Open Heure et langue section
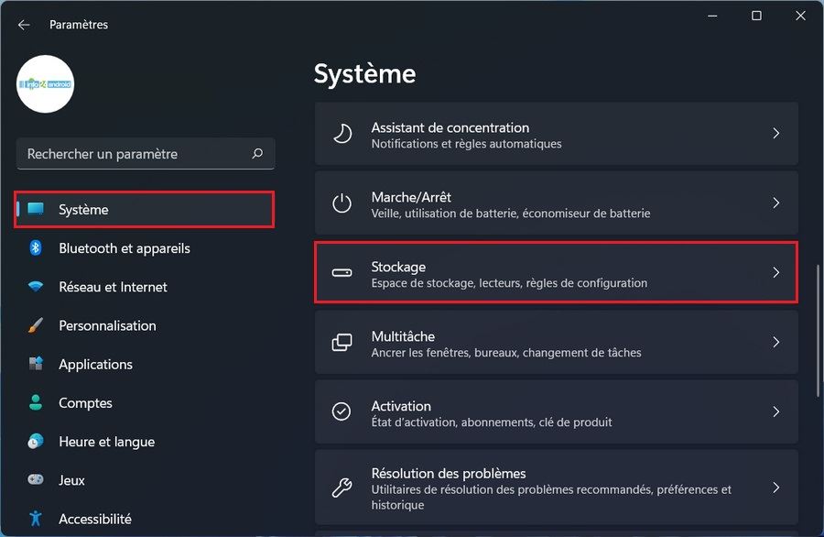Screen dimensions: 824x537 [x=107, y=442]
